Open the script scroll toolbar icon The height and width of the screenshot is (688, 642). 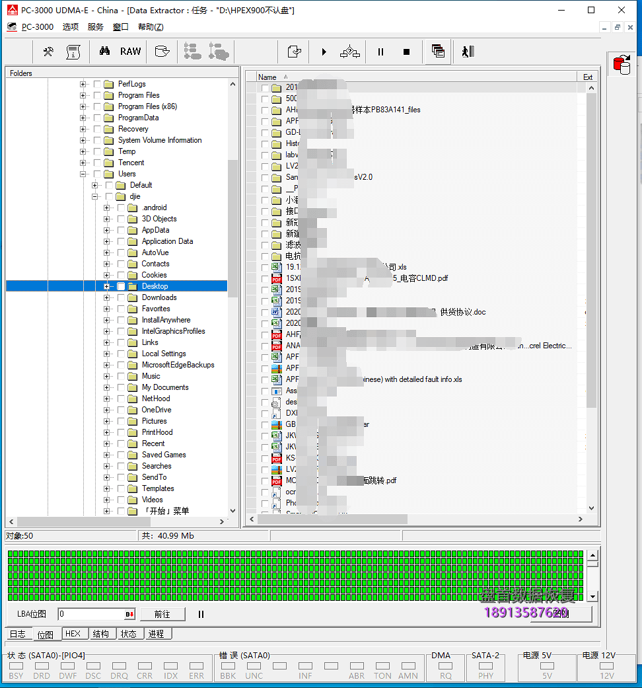pyautogui.click(x=73, y=52)
